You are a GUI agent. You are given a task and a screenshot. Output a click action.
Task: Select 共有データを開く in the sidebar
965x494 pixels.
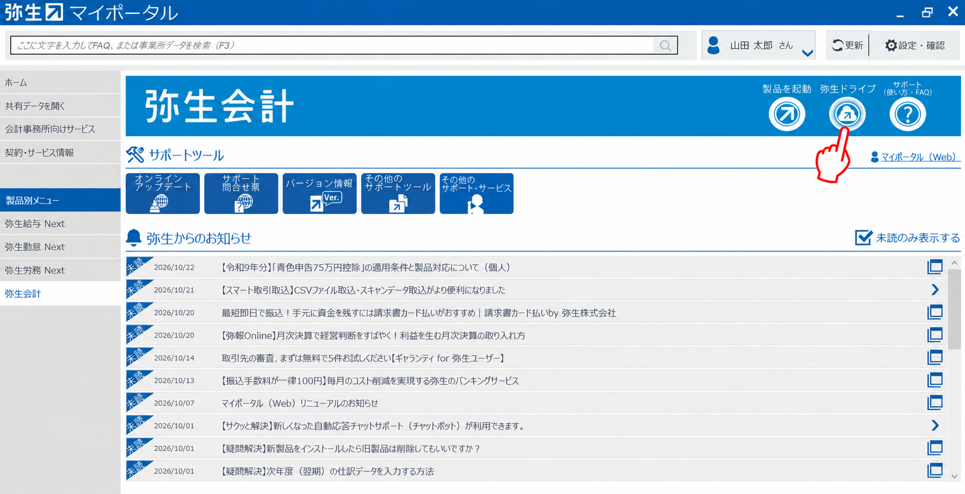coord(60,106)
